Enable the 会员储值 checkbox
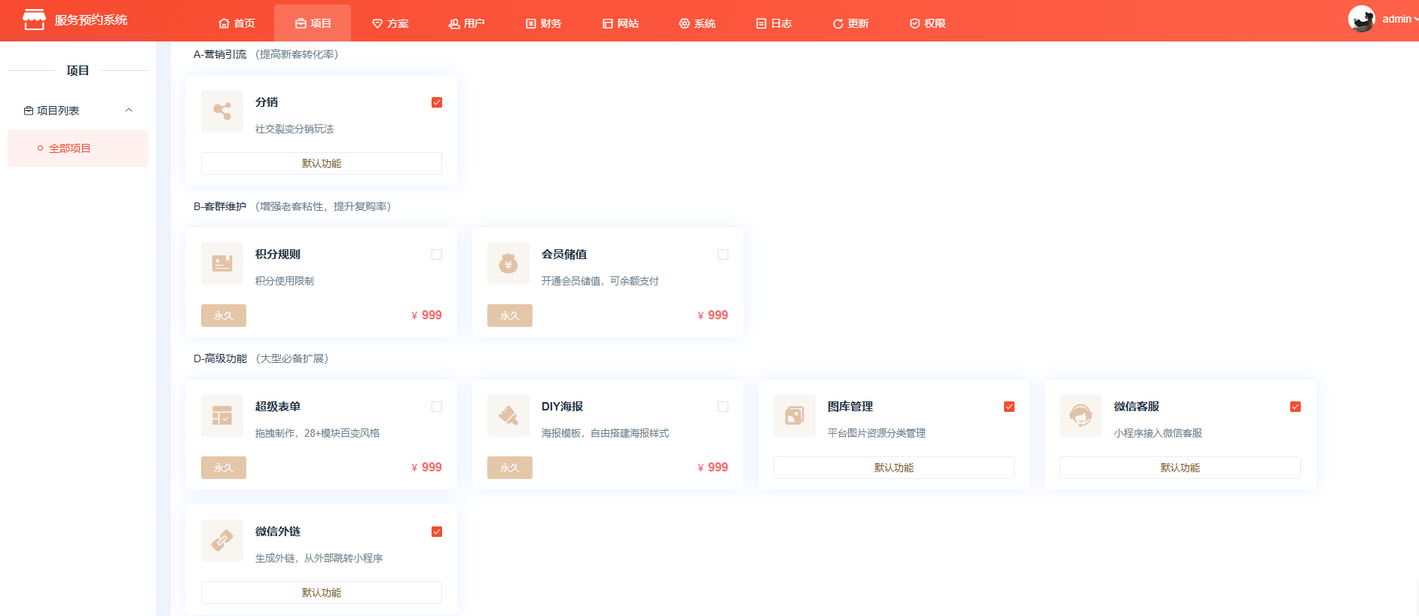 (x=723, y=255)
